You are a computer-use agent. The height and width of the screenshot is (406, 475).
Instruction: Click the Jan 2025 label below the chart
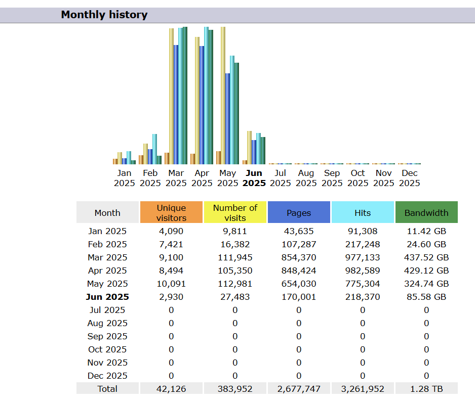pyautogui.click(x=124, y=178)
